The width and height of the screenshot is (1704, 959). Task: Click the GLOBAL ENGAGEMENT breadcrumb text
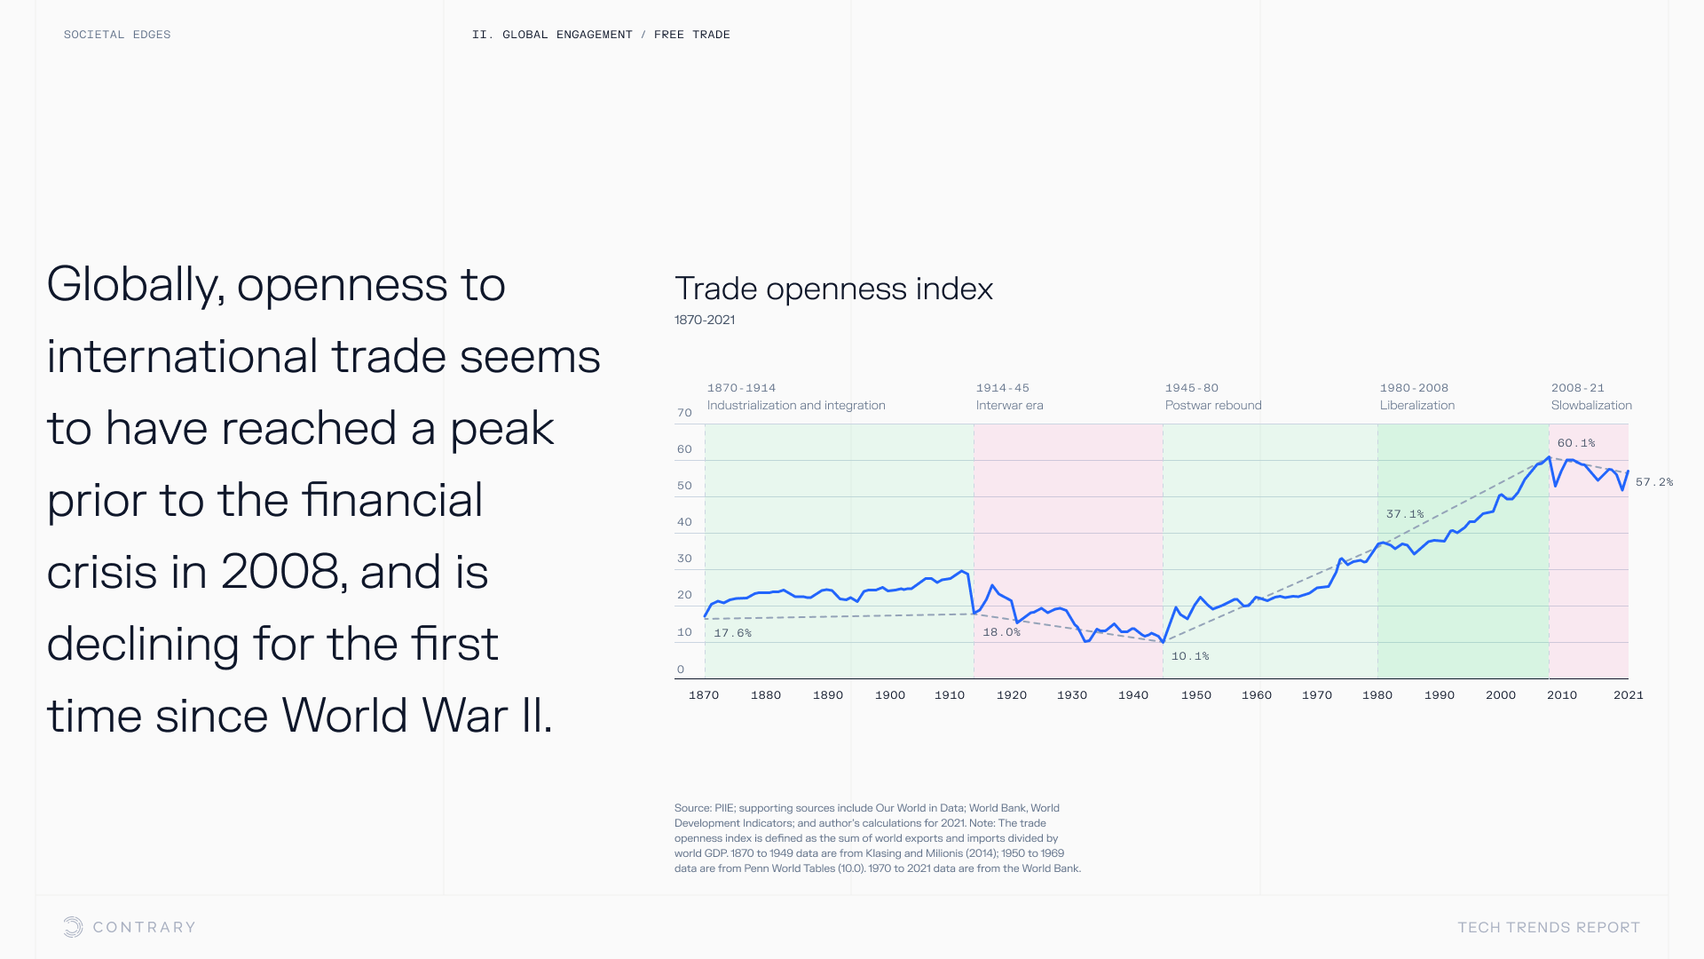[x=567, y=35]
